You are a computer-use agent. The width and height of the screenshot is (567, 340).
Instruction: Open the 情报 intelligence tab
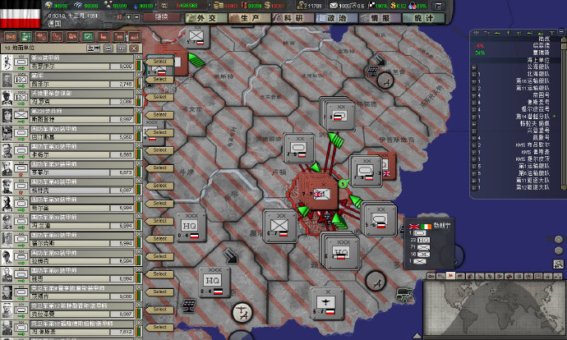click(x=380, y=18)
